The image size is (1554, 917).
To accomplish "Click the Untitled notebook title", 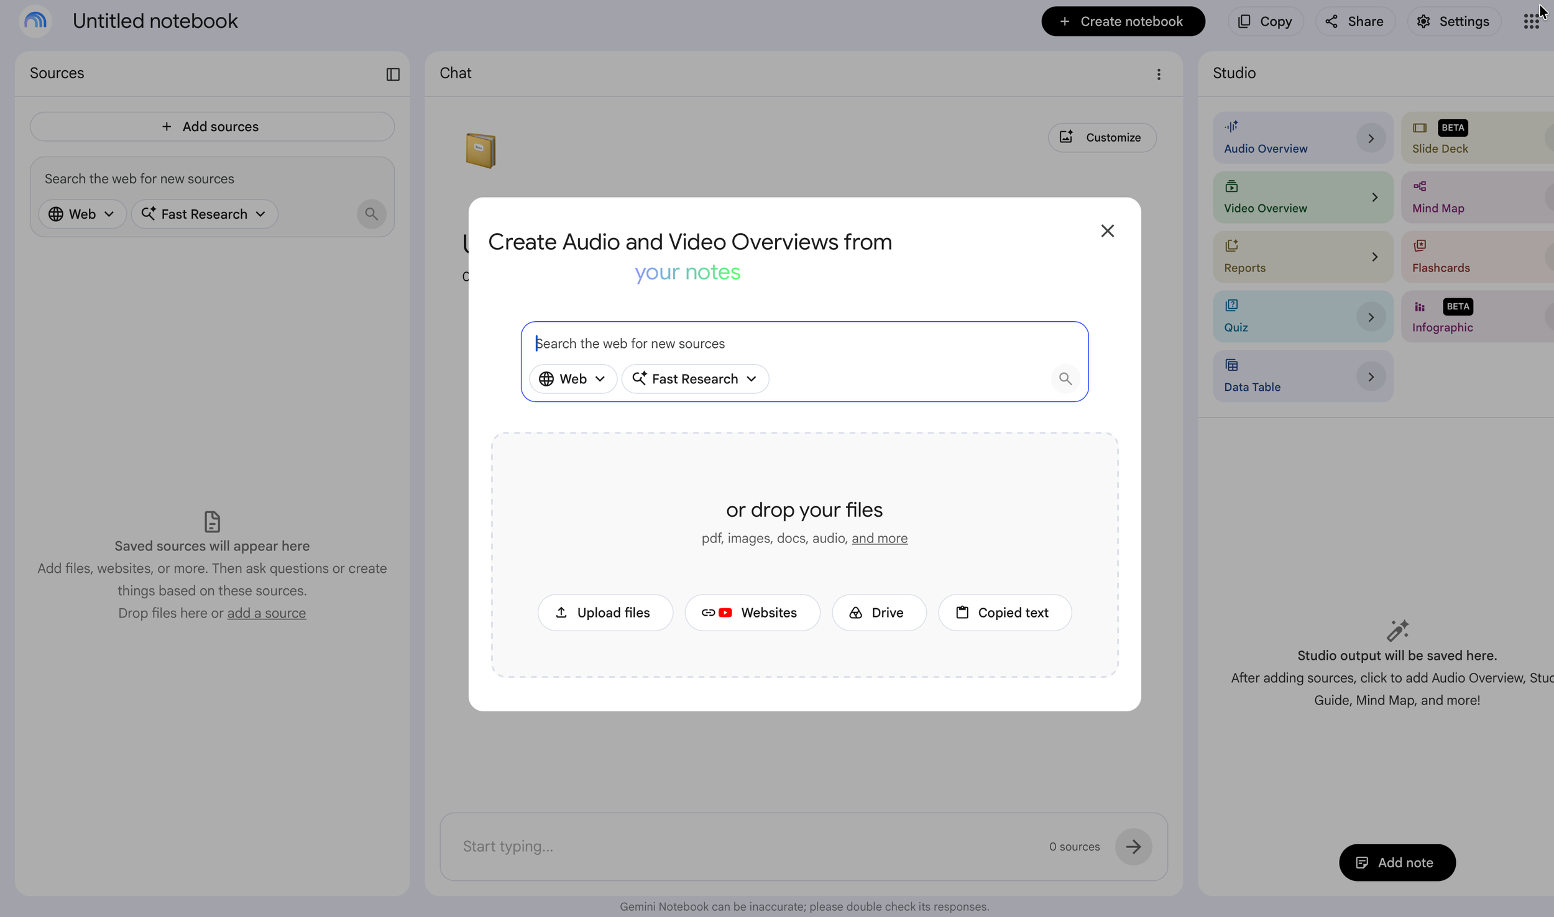I will click(155, 21).
